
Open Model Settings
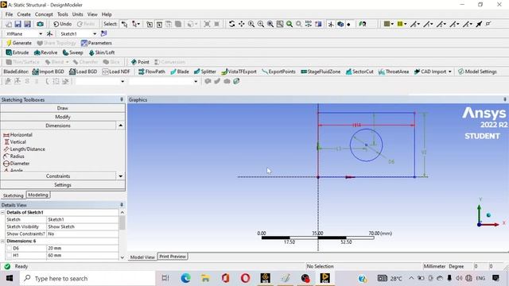coord(477,71)
